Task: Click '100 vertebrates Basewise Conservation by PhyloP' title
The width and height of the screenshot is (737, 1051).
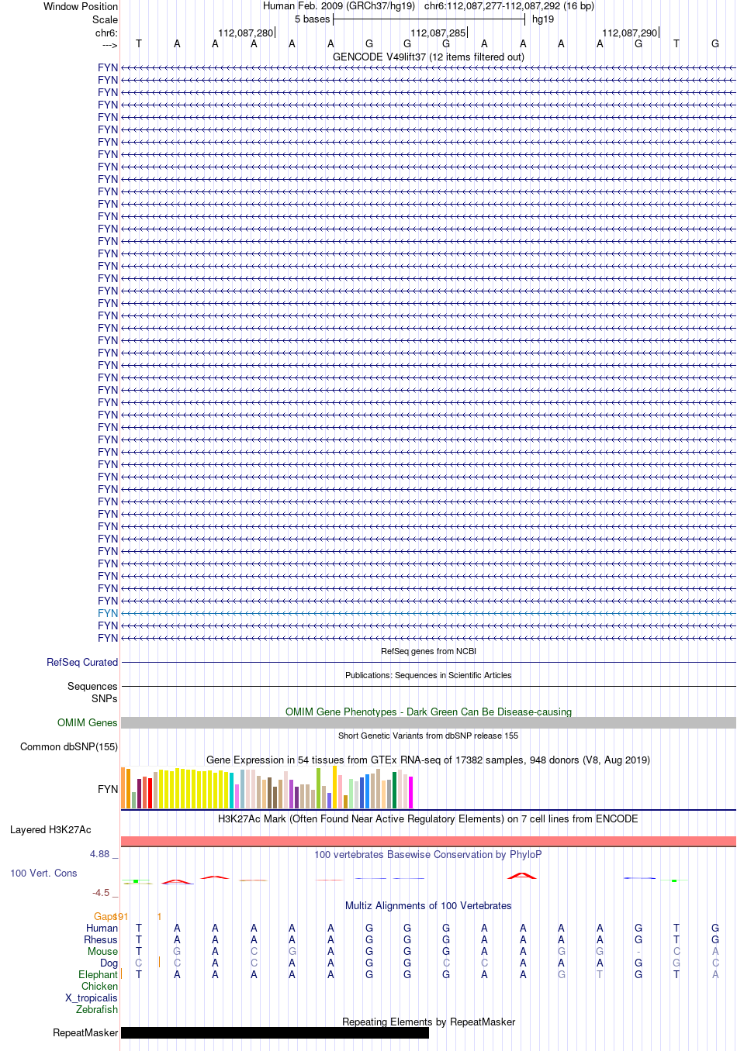Action: point(428,854)
